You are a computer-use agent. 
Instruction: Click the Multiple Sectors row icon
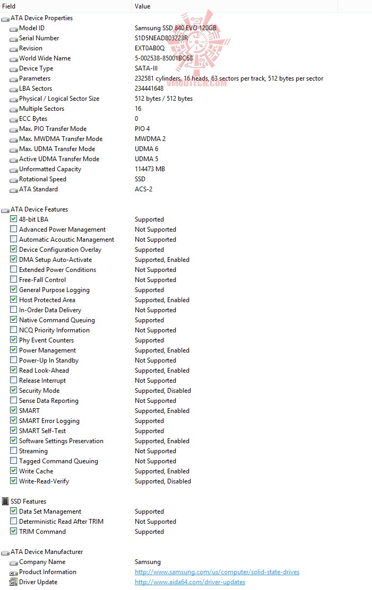14,110
